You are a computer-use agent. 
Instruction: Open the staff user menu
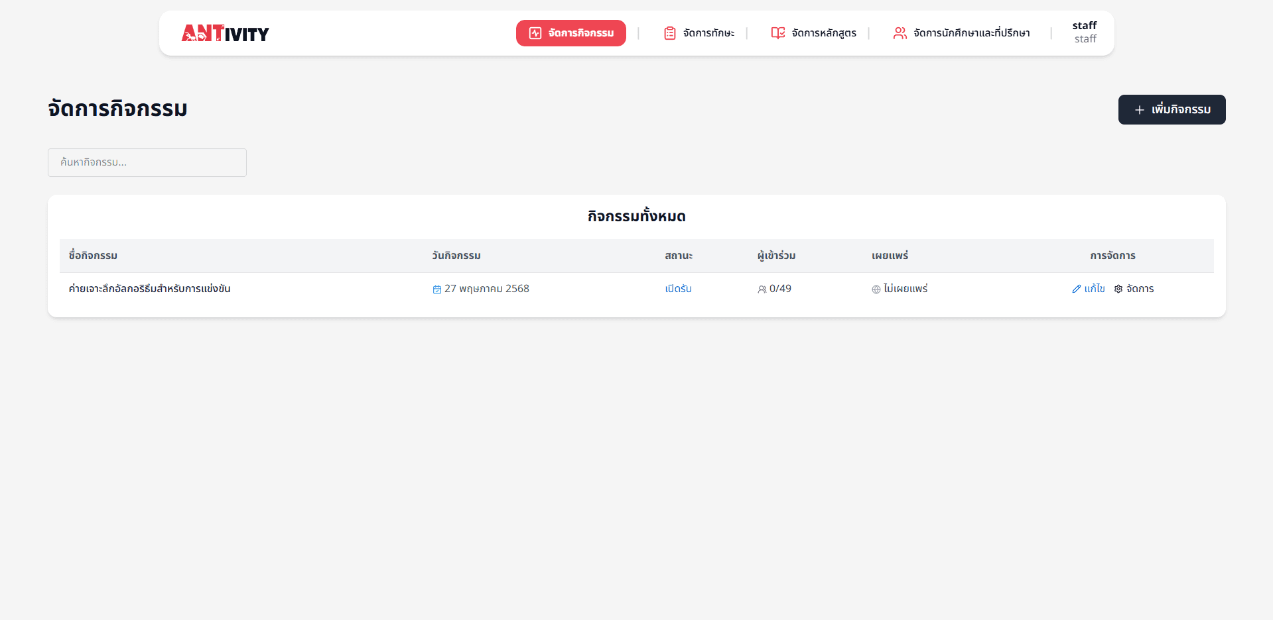pyautogui.click(x=1084, y=32)
